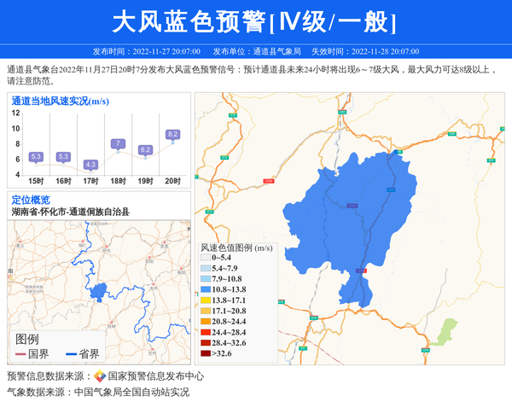Click the 8.2 data label at 20时

pos(172,134)
